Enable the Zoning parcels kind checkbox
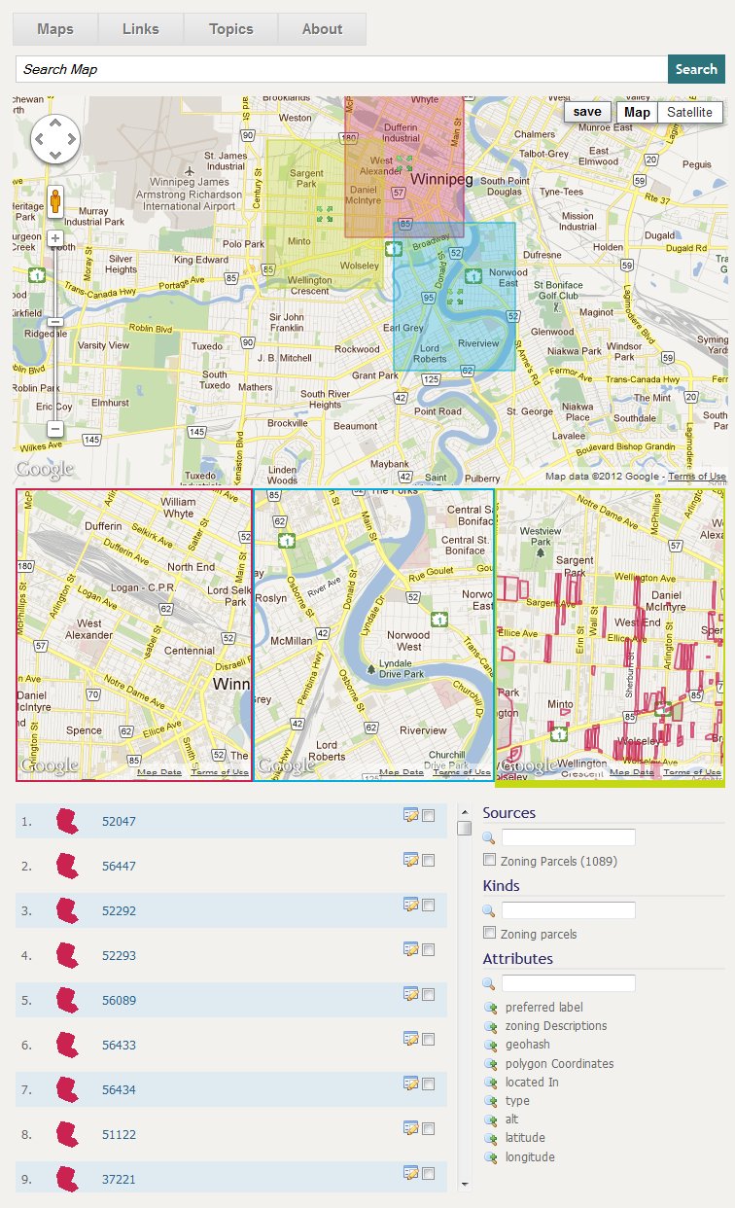The width and height of the screenshot is (735, 1208). [x=490, y=934]
